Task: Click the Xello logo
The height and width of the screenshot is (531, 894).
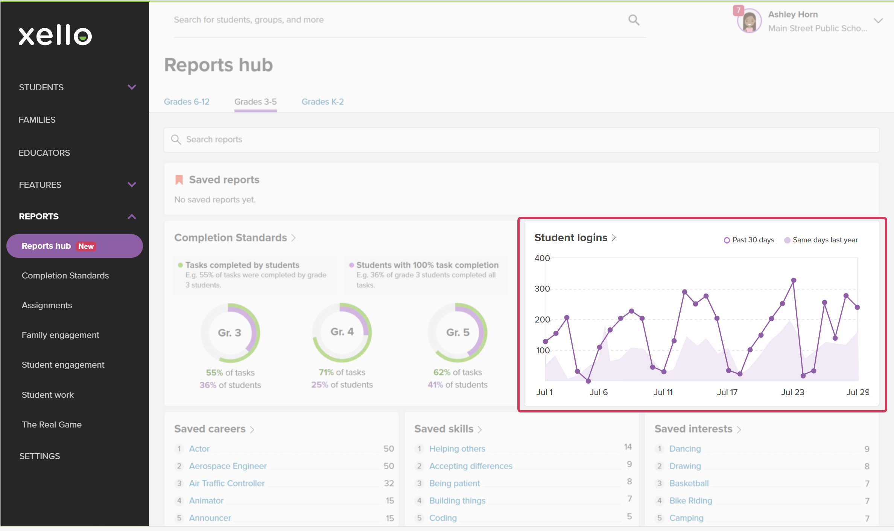Action: pos(55,35)
